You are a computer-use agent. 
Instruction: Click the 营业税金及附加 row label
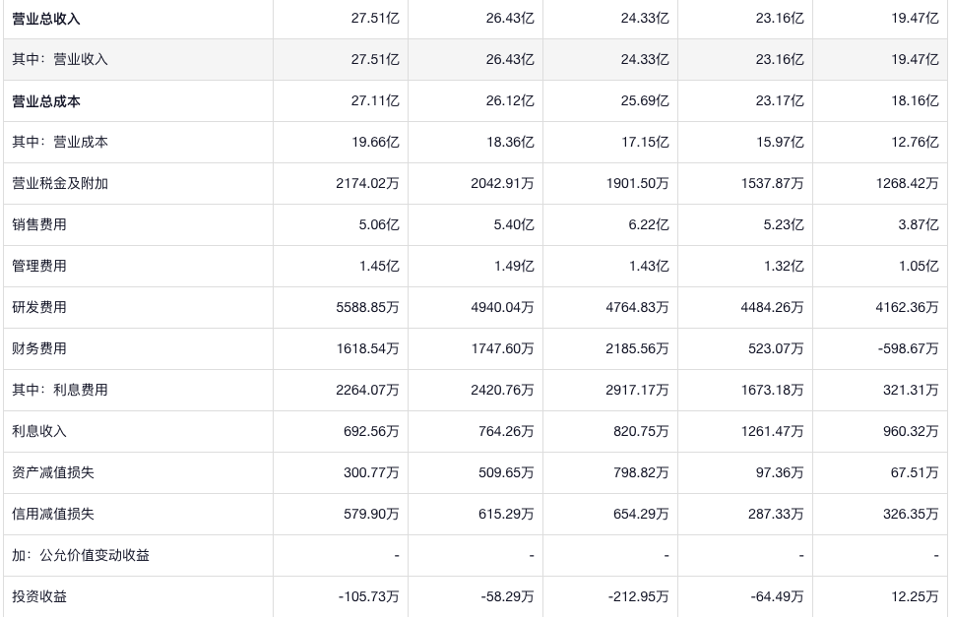pyautogui.click(x=60, y=184)
